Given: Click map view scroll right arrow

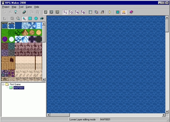Looking at the screenshot, I should point(164,115).
